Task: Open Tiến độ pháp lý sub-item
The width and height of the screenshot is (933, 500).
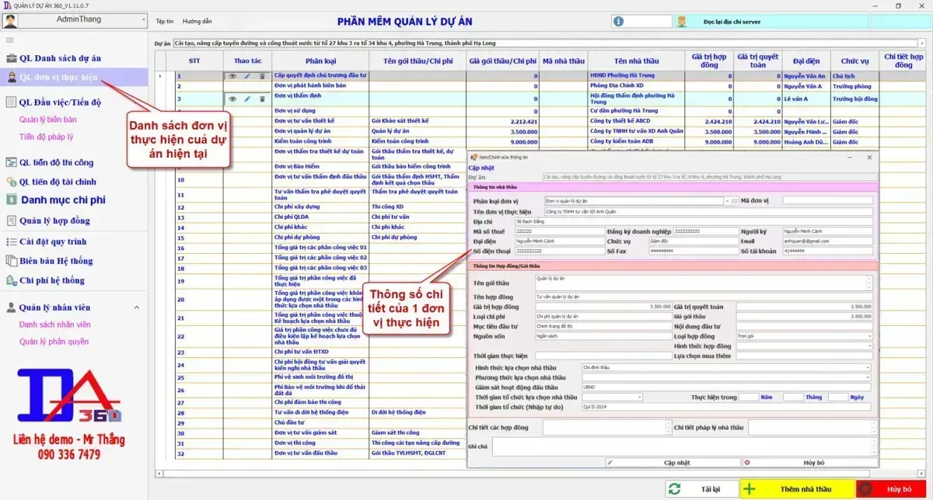Action: click(46, 137)
